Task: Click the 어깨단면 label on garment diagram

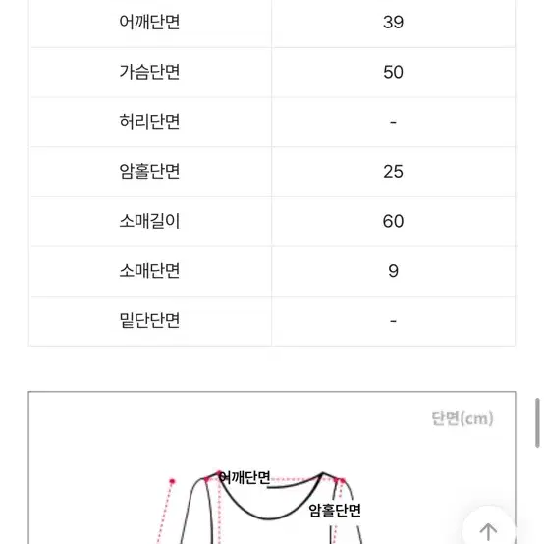Action: pos(245,478)
